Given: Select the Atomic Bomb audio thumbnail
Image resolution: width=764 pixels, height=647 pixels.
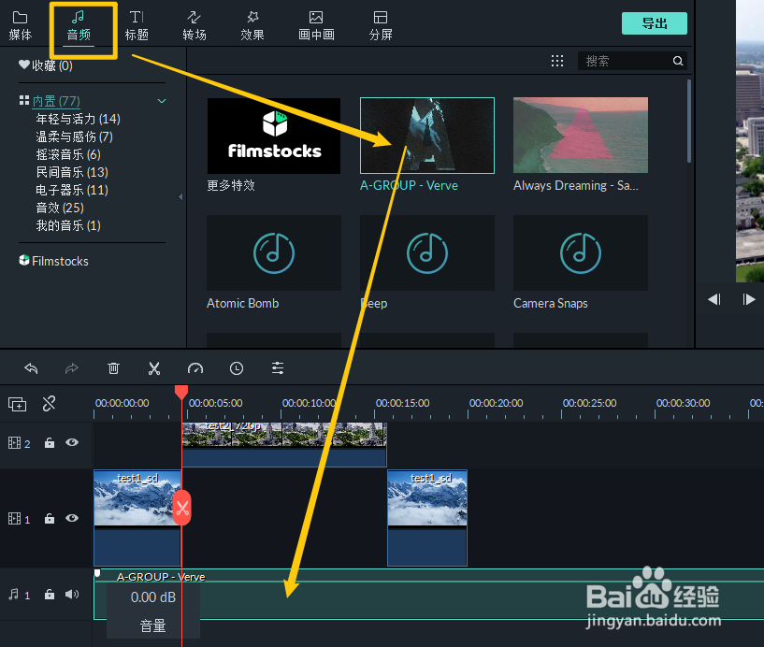Looking at the screenshot, I should click(x=273, y=252).
